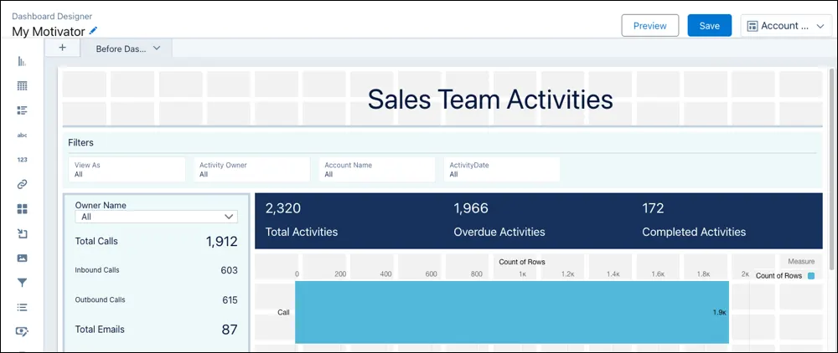The width and height of the screenshot is (838, 353).
Task: Add a new dashboard page tab
Action: [x=62, y=48]
